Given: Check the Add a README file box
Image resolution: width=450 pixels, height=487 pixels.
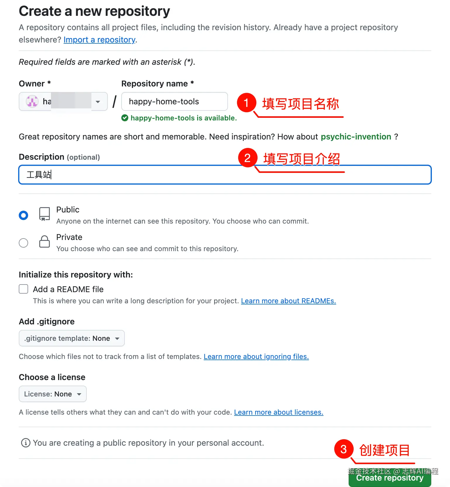Looking at the screenshot, I should point(23,289).
